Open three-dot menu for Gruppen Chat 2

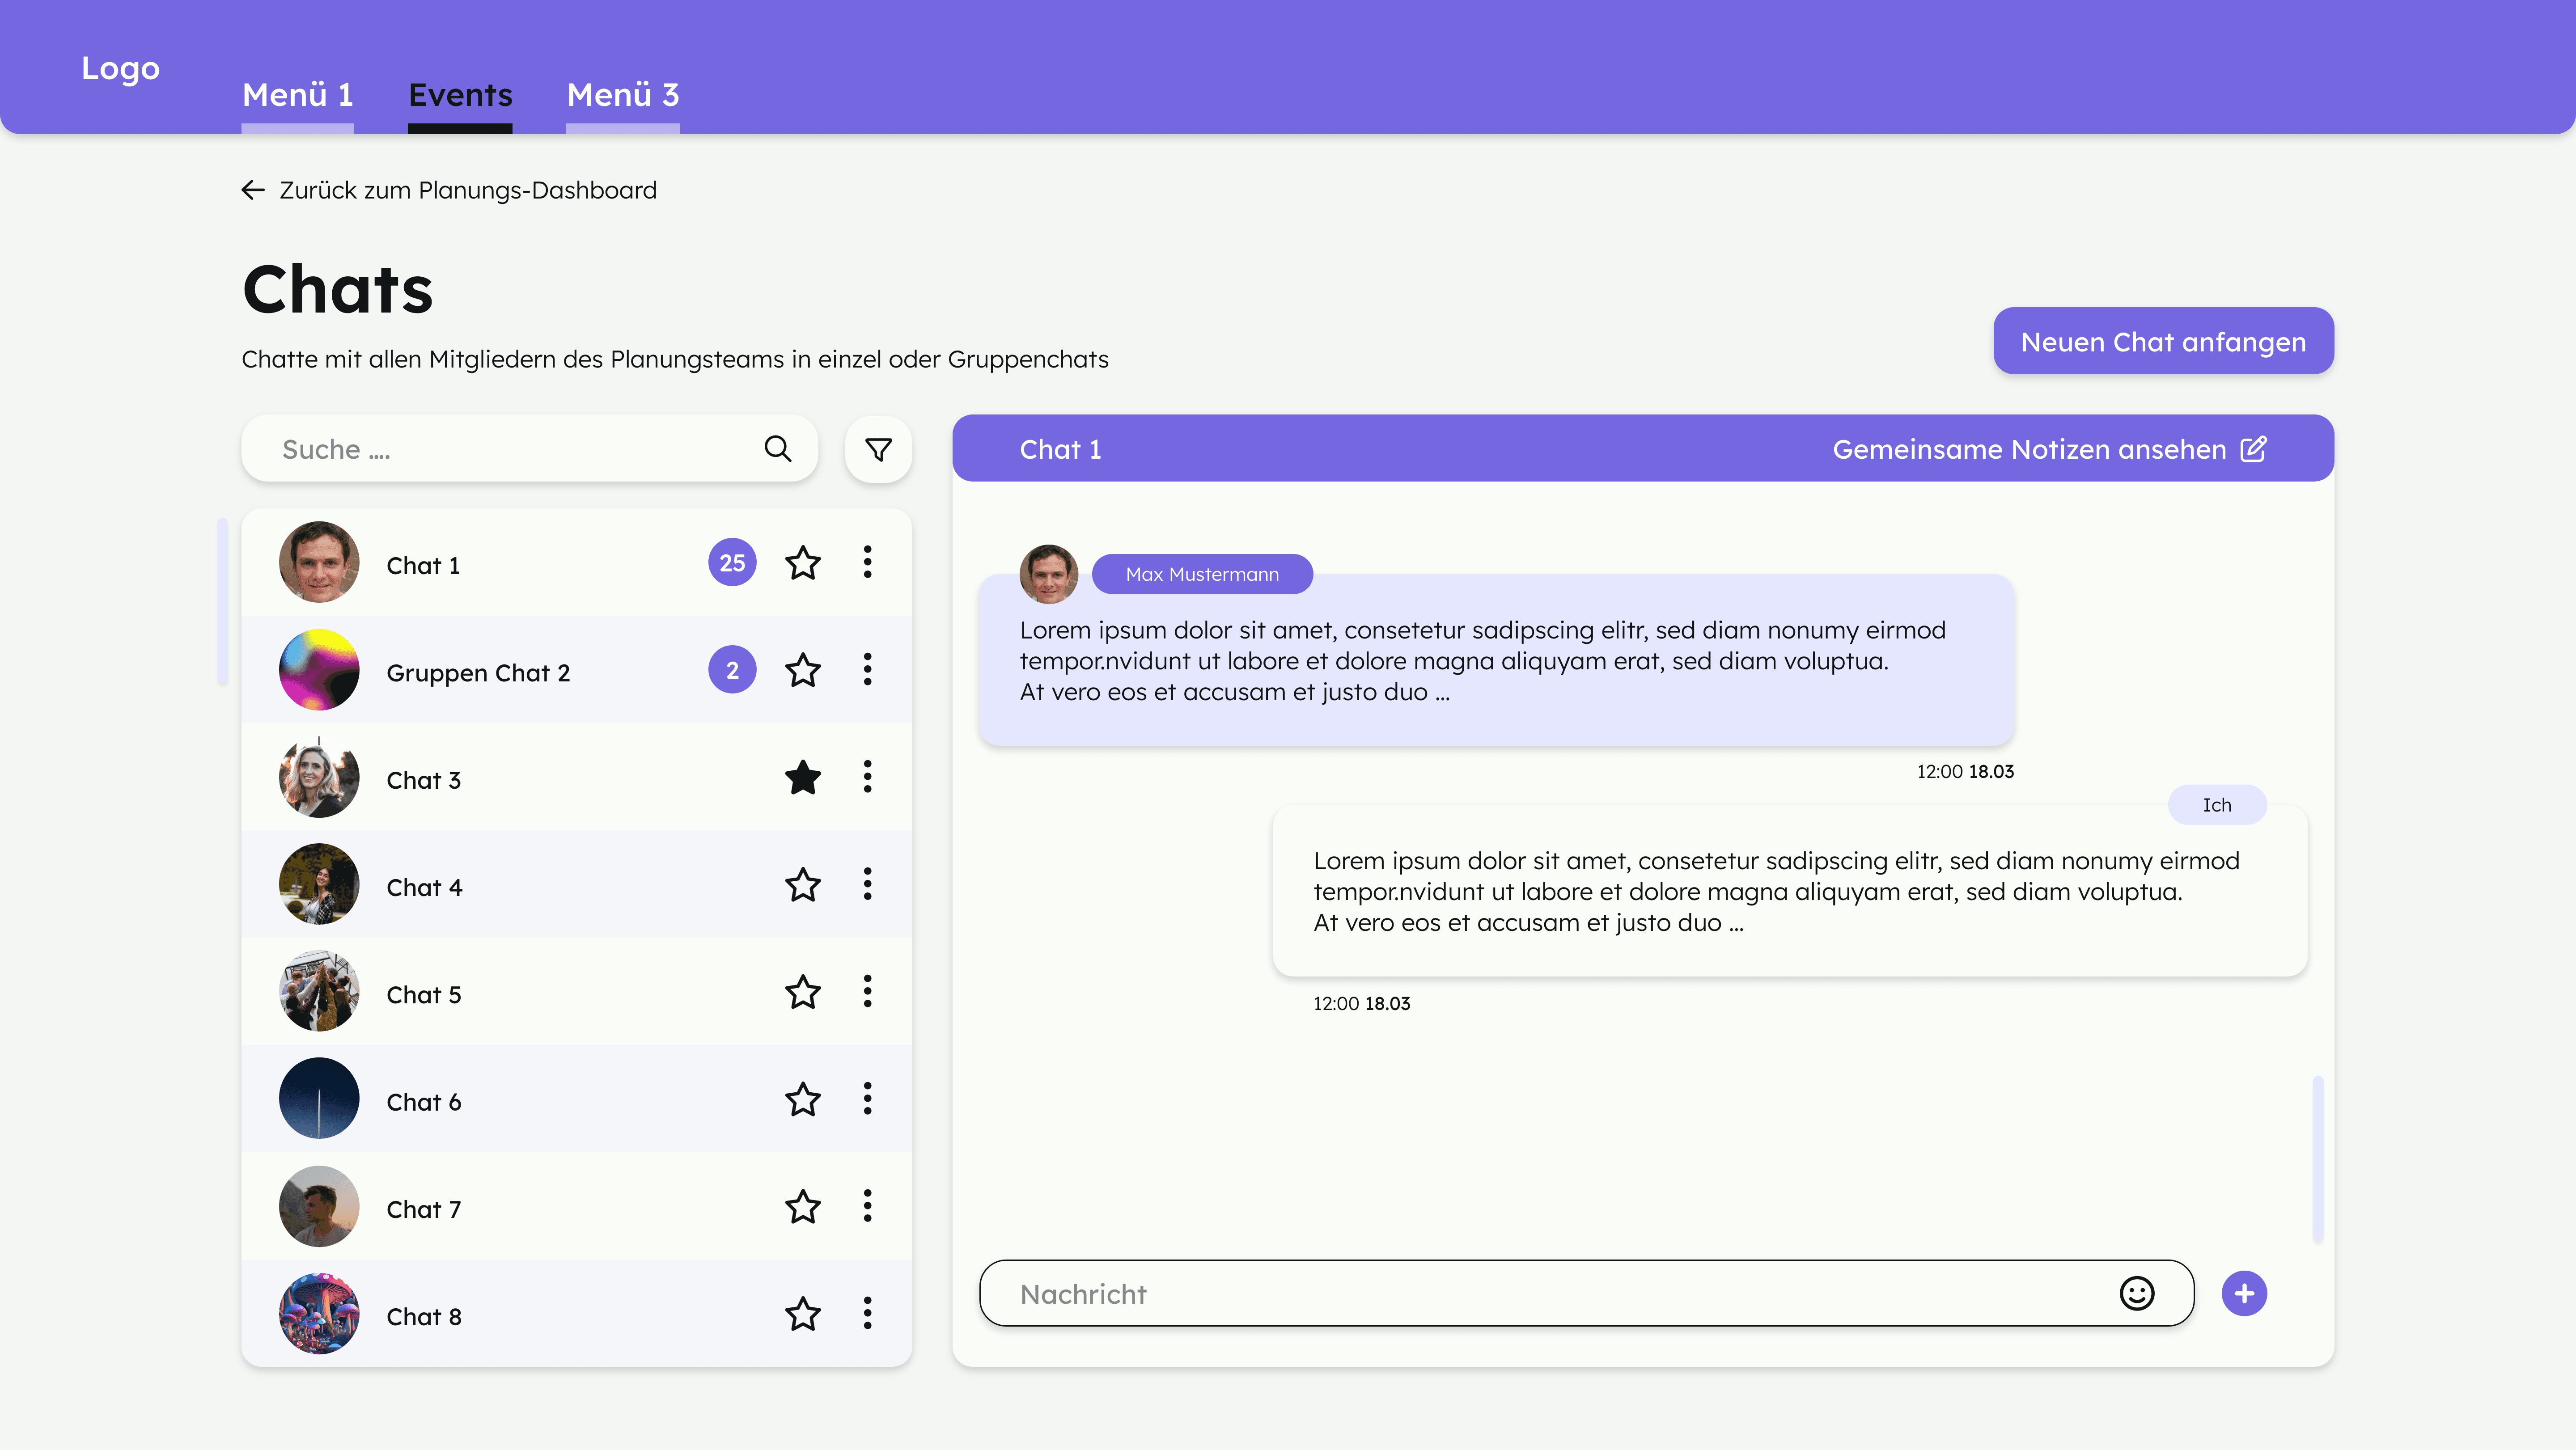pyautogui.click(x=867, y=670)
